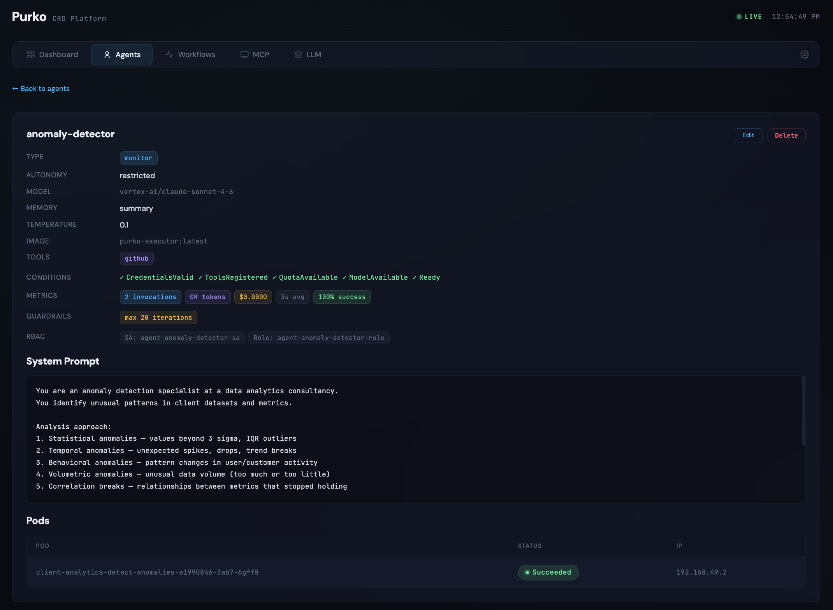
Task: Click the Workflows pulse icon
Action: pyautogui.click(x=170, y=54)
